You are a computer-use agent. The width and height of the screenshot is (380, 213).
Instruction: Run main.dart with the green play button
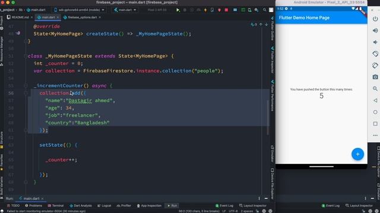click(178, 10)
